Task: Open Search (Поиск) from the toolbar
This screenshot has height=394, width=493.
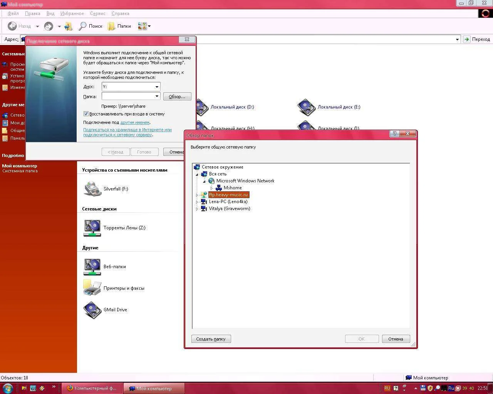Action: click(91, 26)
